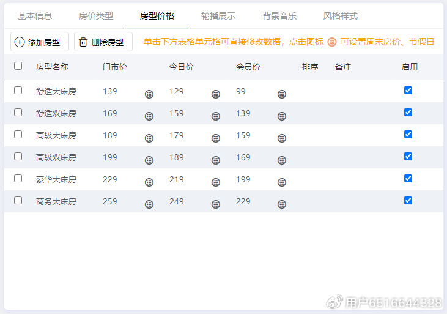447x314 pixels.
Task: Open price icon beside 商务大床房 今日价 249
Action: click(x=216, y=204)
